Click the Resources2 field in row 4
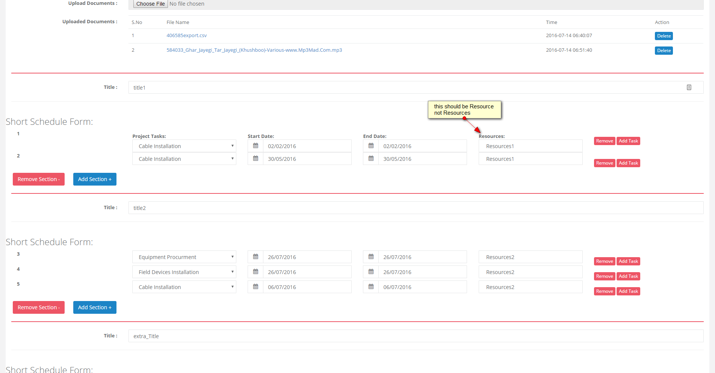Viewport: 715px width, 373px height. tap(530, 272)
